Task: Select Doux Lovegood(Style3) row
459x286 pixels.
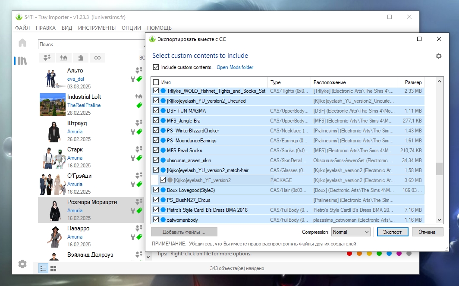Action: coord(288,190)
